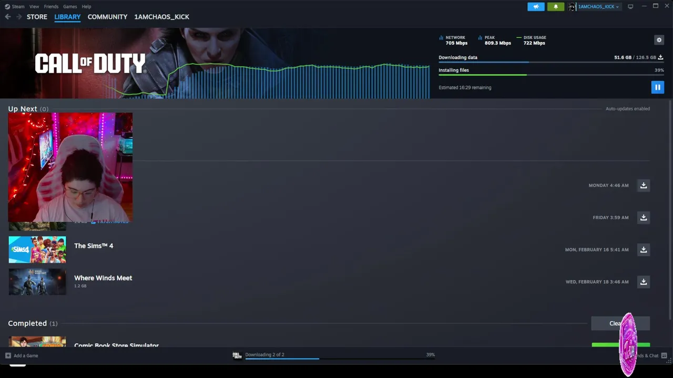673x378 pixels.
Task: Open the Steam menu
Action: 18,6
